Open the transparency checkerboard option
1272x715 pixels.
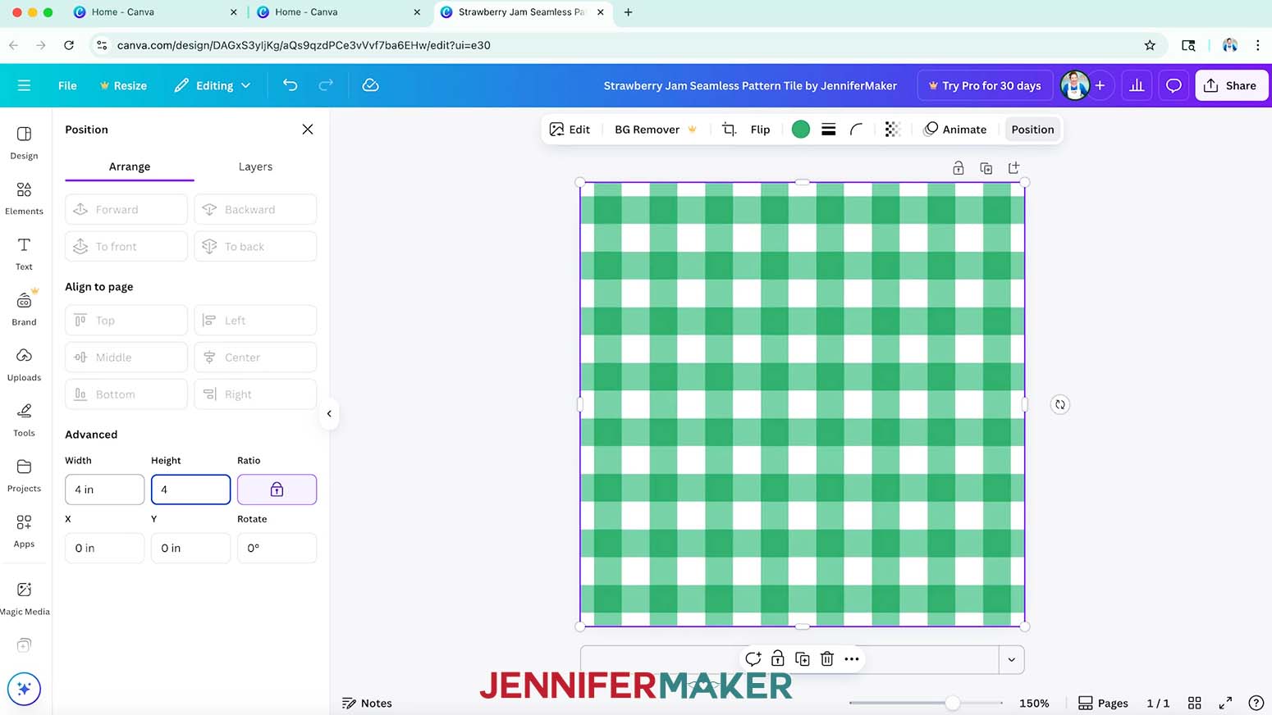pyautogui.click(x=893, y=130)
